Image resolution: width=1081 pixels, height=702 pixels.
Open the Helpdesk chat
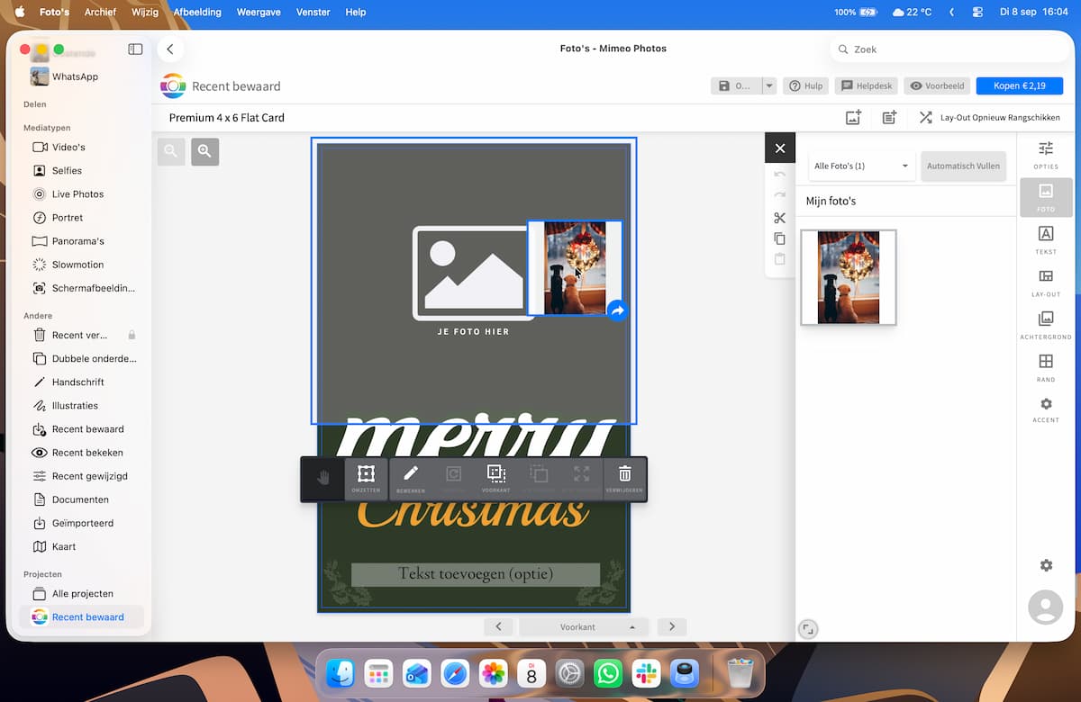(867, 86)
